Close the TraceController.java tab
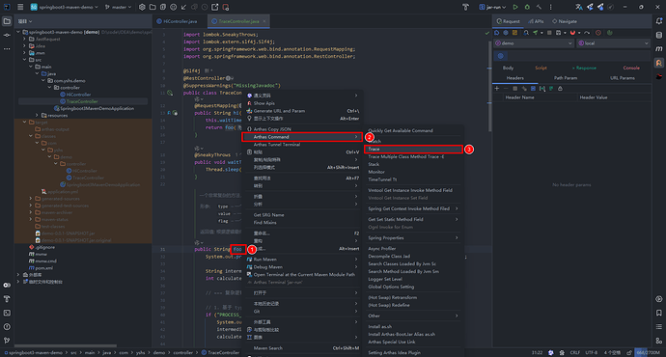The width and height of the screenshot is (666, 357). coord(264,21)
